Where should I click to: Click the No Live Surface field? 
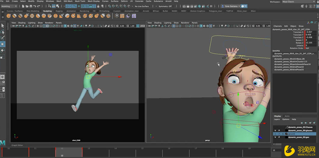pos(142,6)
